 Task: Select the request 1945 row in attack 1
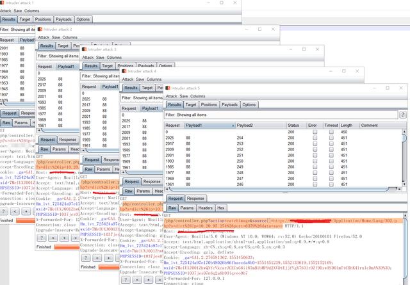point(17,88)
